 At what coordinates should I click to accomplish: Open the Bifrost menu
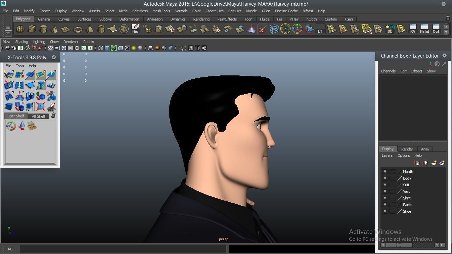point(308,11)
